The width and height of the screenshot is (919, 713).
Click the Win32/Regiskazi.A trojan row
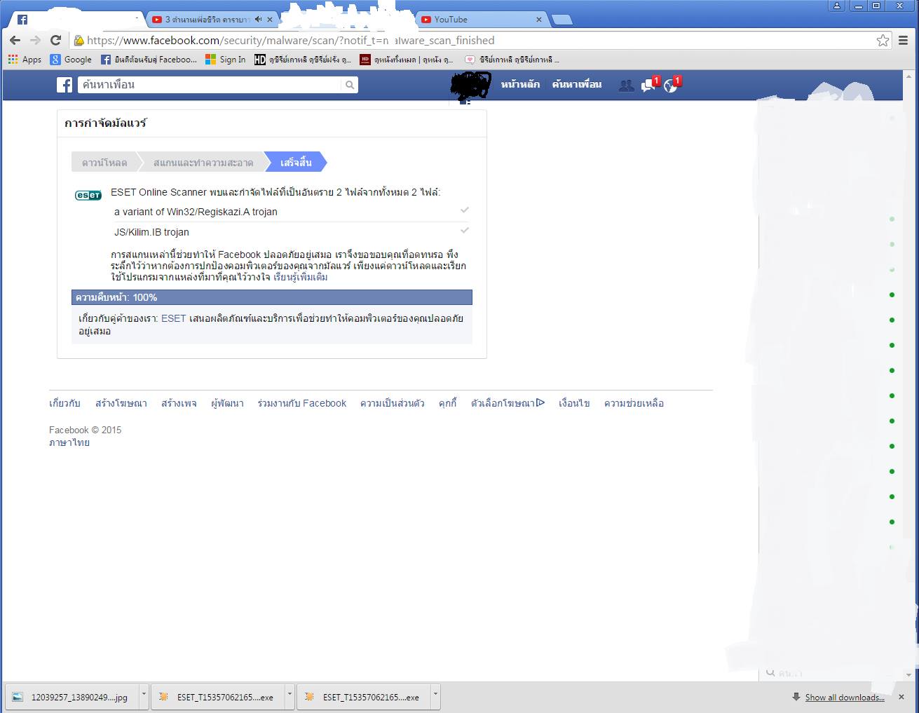(291, 212)
